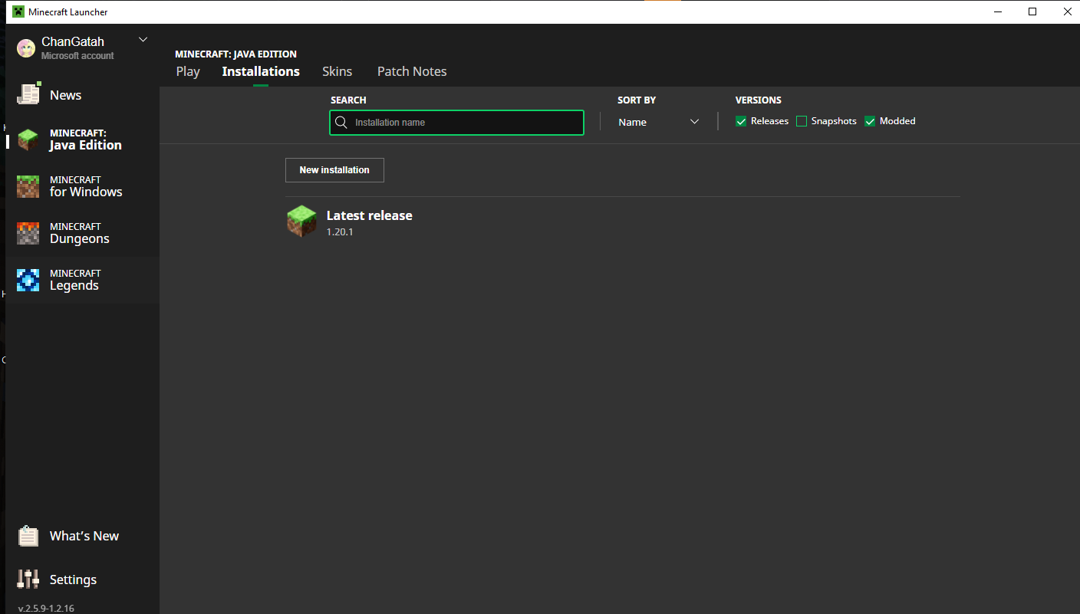Expand the account switcher chevron
Screen dimensions: 1080x614
(x=143, y=40)
